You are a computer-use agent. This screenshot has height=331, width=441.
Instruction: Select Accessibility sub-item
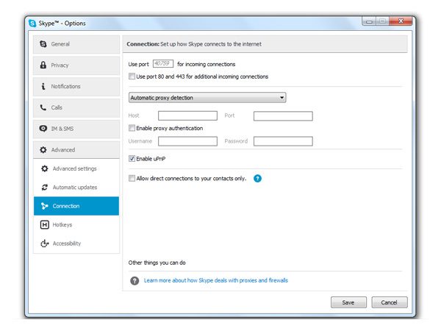click(x=76, y=243)
